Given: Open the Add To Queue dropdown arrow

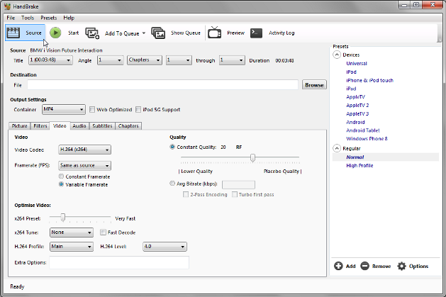Looking at the screenshot, I should [x=144, y=33].
